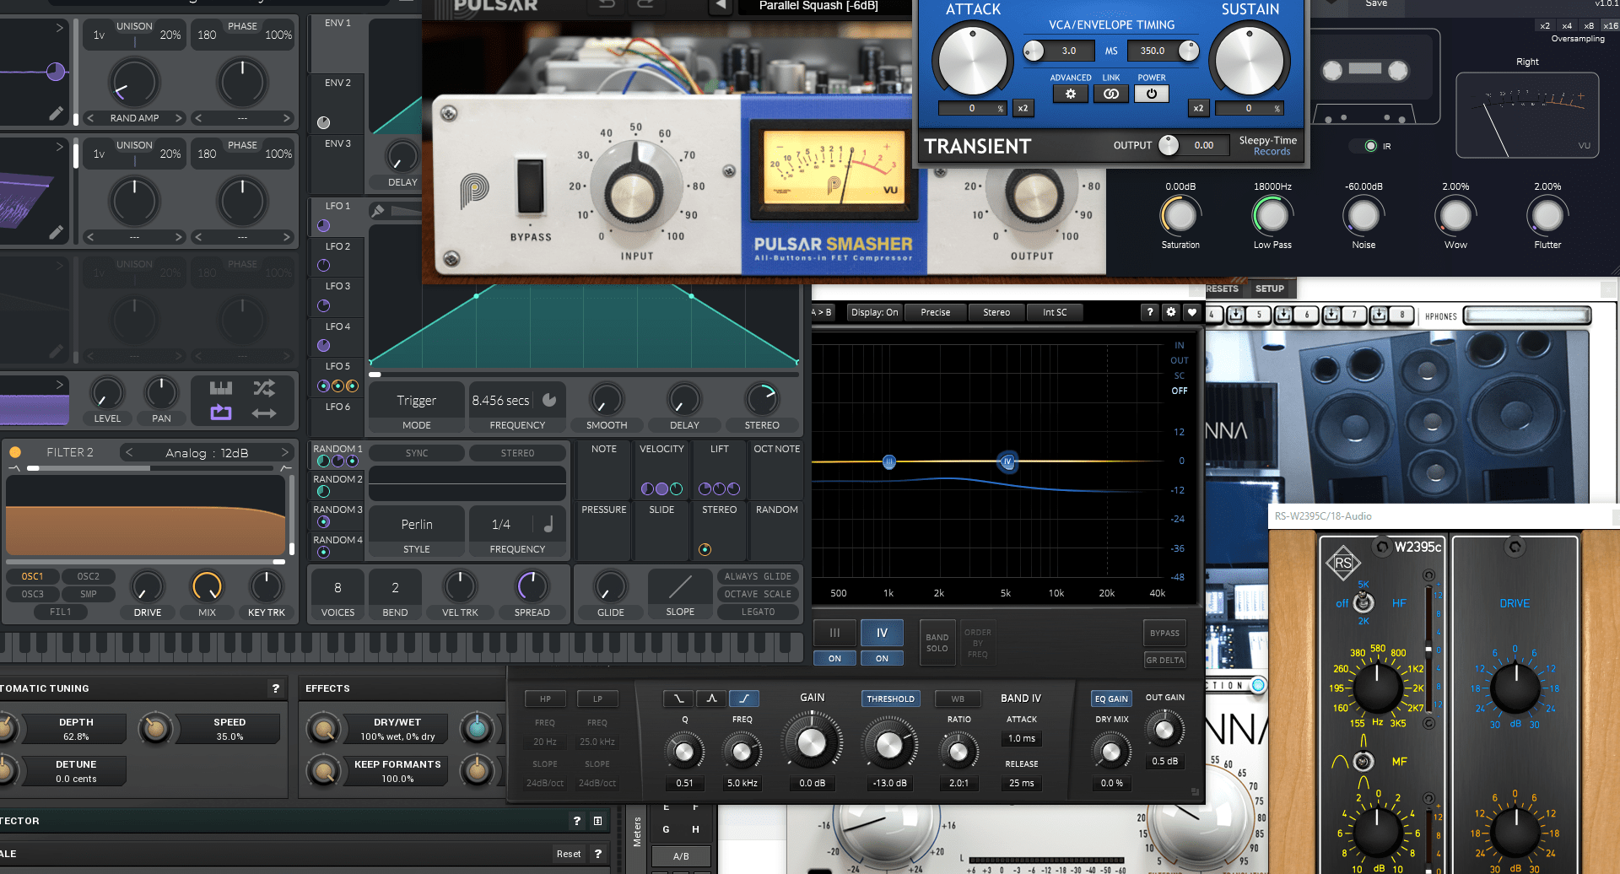Click the Reset button in bottom panel
Screen dimensions: 1620x874
(569, 854)
